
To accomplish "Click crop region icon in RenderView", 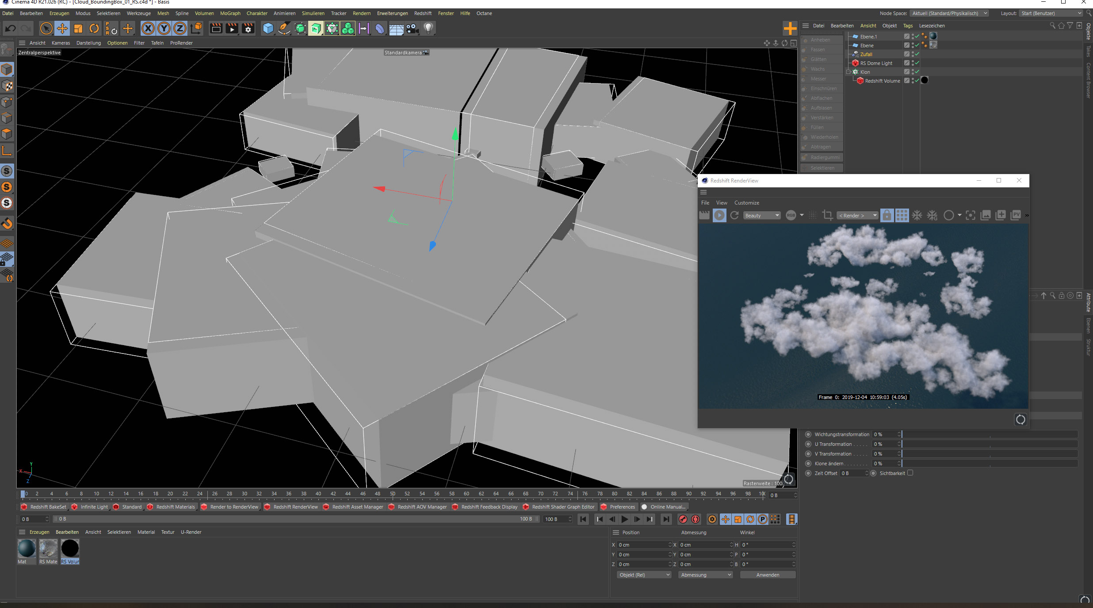I will click(827, 215).
